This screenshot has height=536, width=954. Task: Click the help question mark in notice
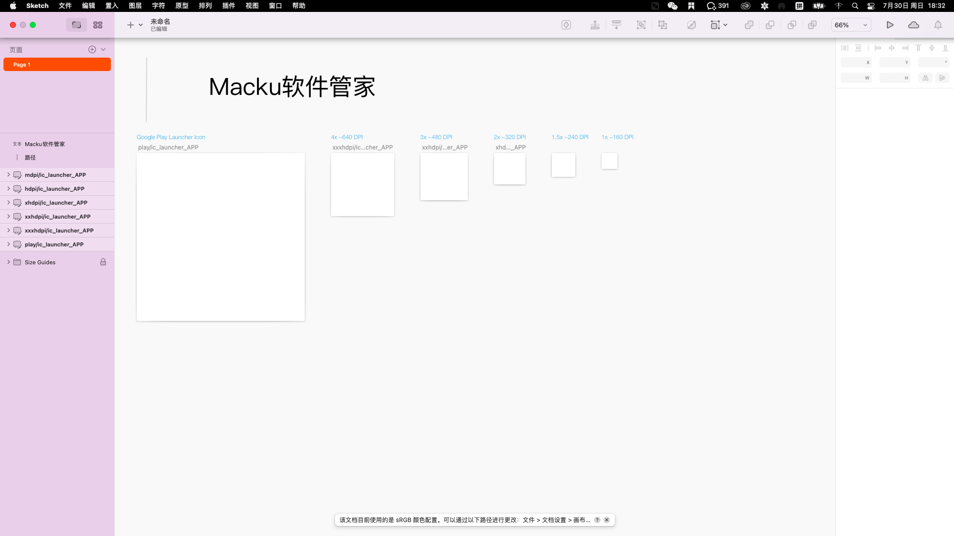point(597,520)
